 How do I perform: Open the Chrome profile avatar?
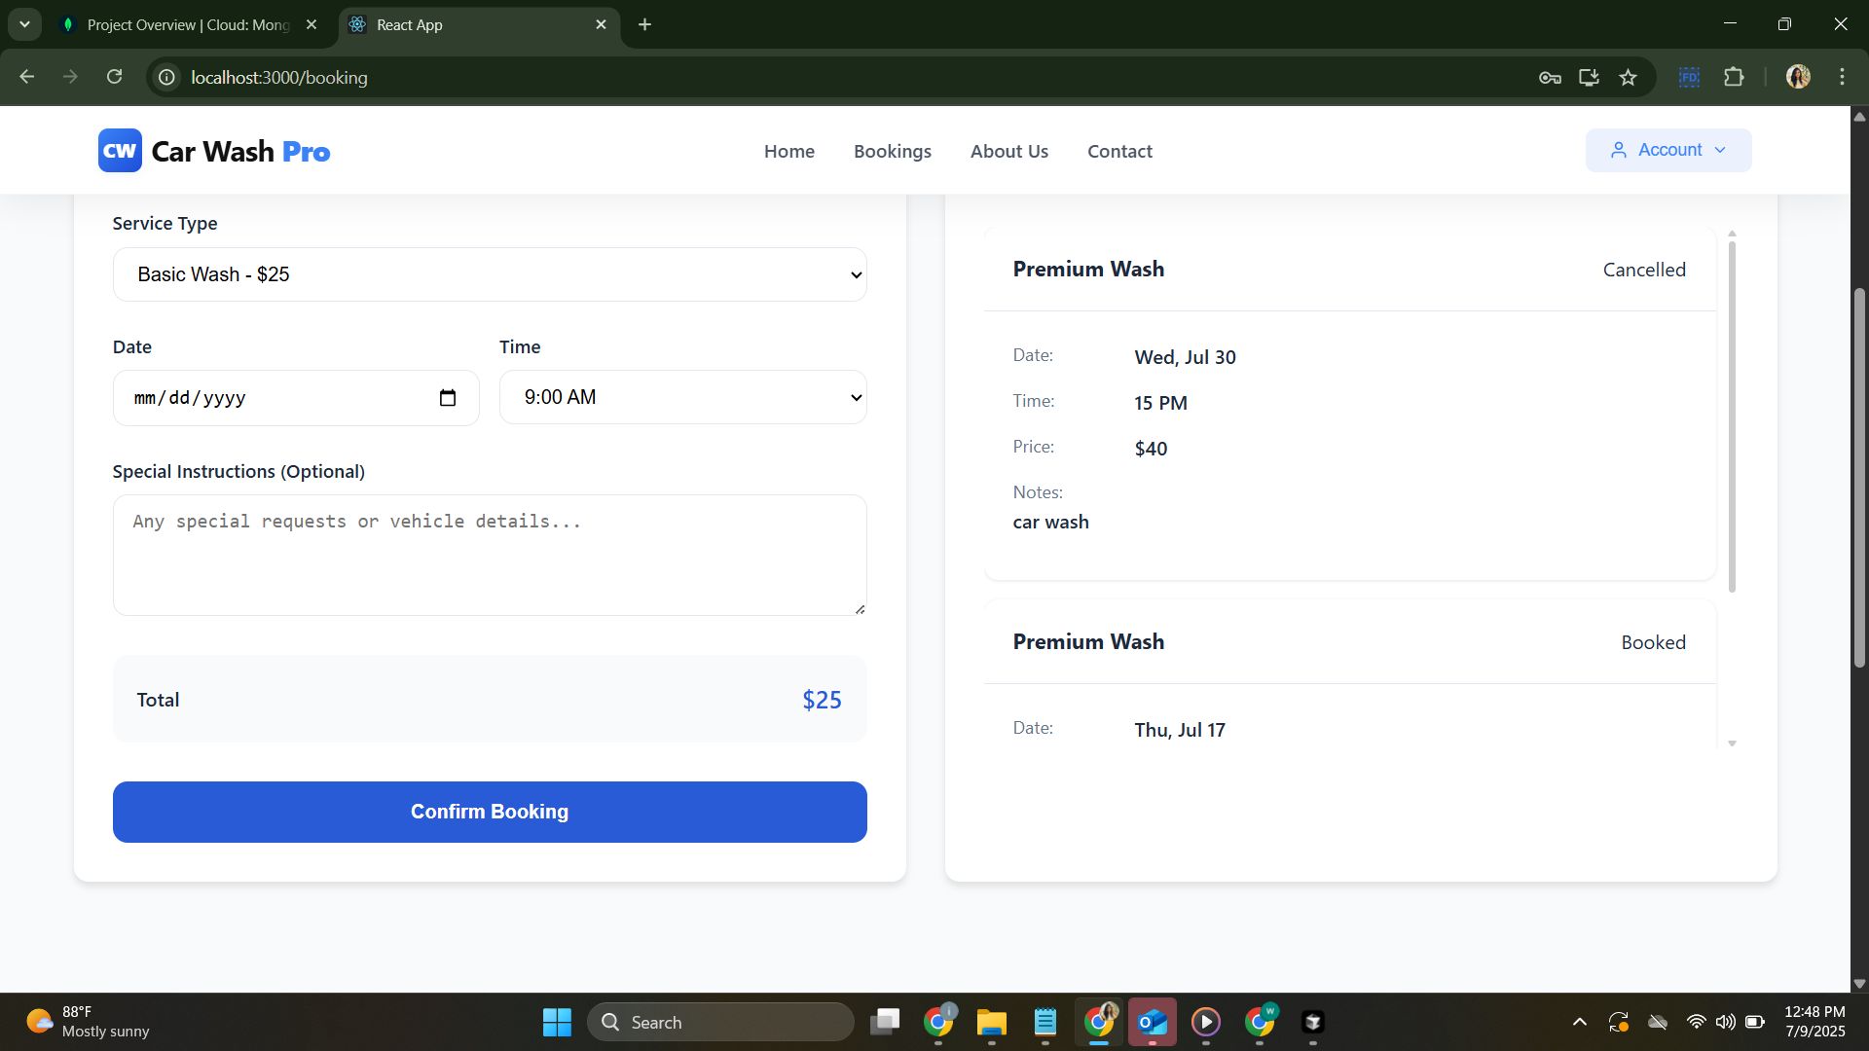coord(1798,78)
